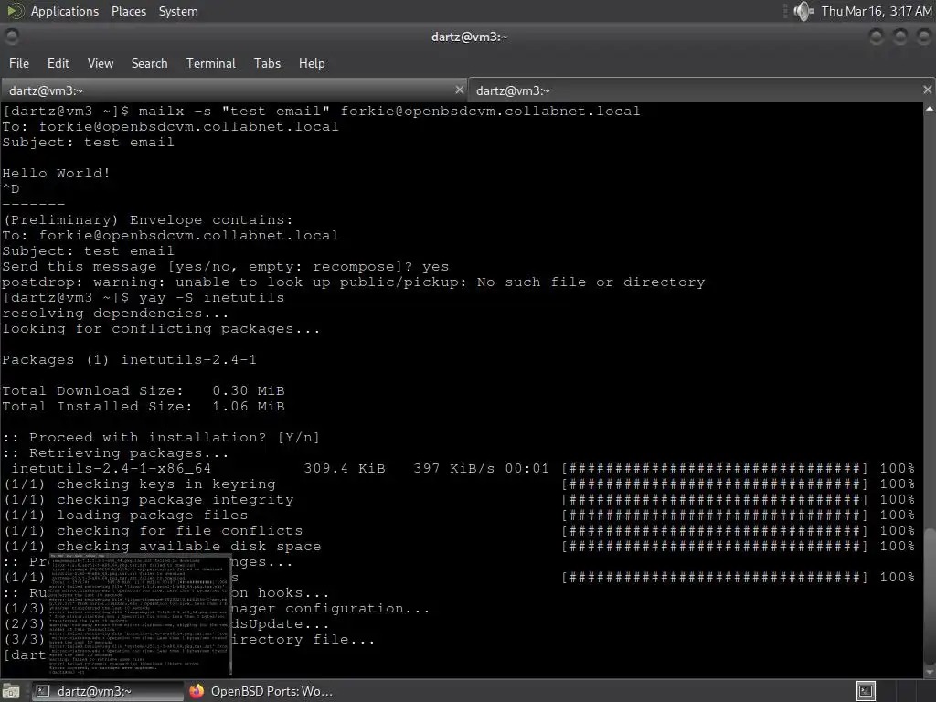Image resolution: width=936 pixels, height=702 pixels.
Task: Click 'loading package files' line
Action: click(x=460, y=515)
